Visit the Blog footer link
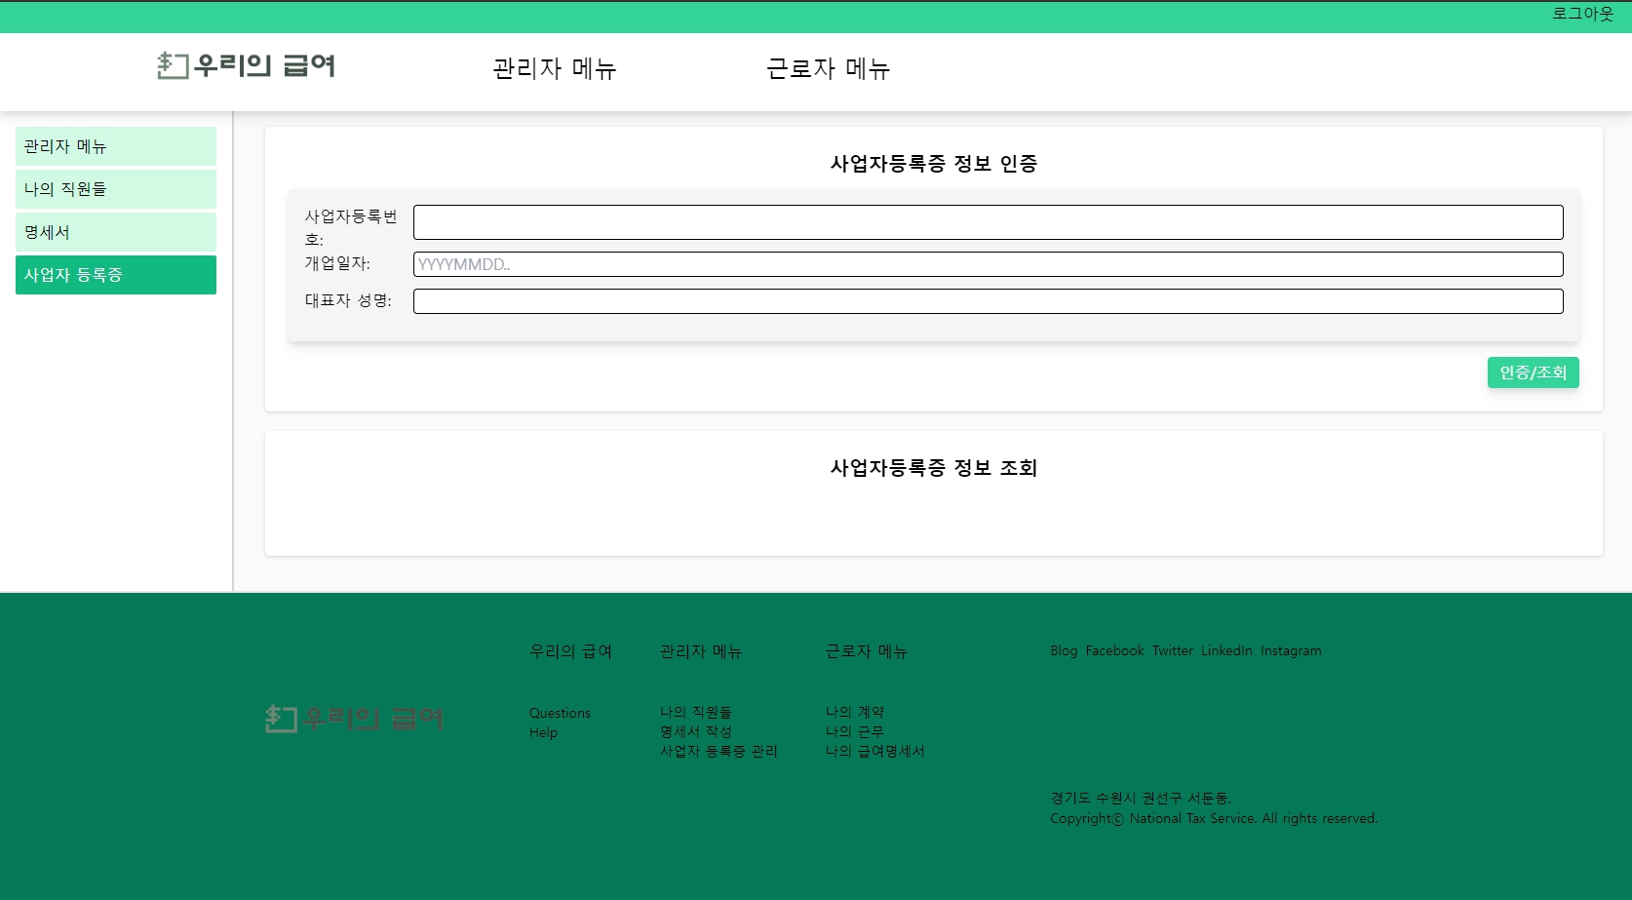The width and height of the screenshot is (1632, 900). pos(1064,650)
